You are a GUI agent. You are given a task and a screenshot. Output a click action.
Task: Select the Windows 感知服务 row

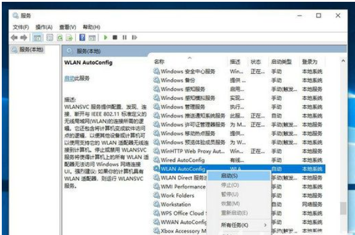click(239, 89)
